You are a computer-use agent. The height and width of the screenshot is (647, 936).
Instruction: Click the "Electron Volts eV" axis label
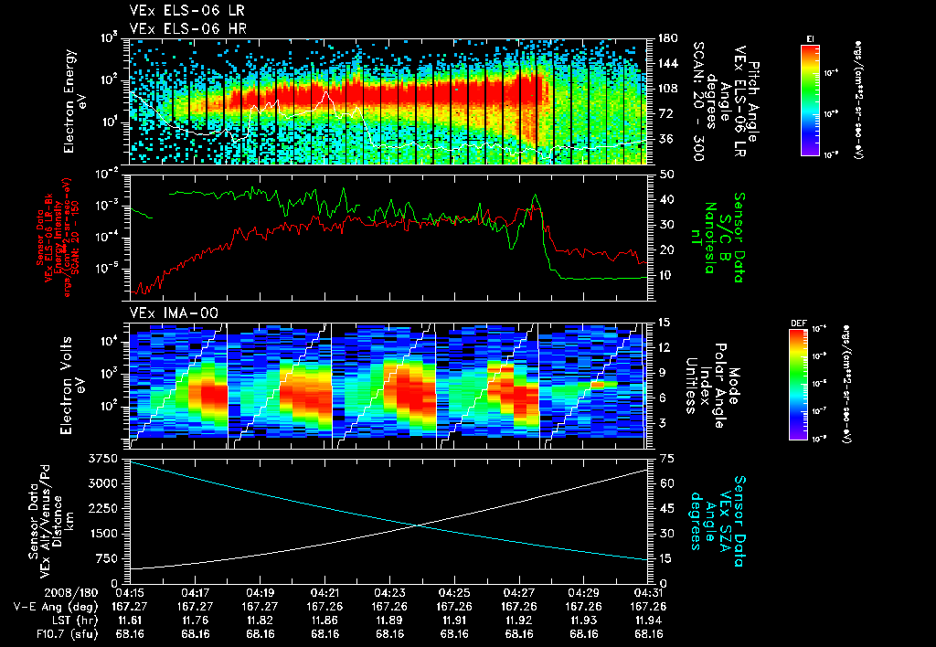point(71,386)
